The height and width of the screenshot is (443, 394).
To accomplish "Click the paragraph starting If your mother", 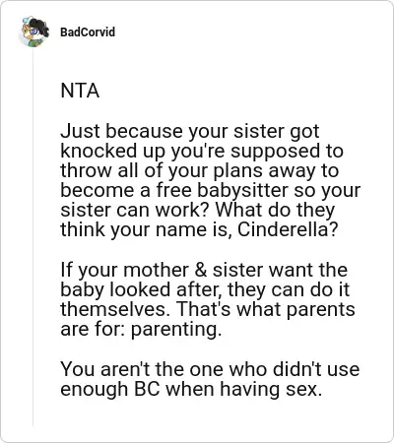I will 208,299.
